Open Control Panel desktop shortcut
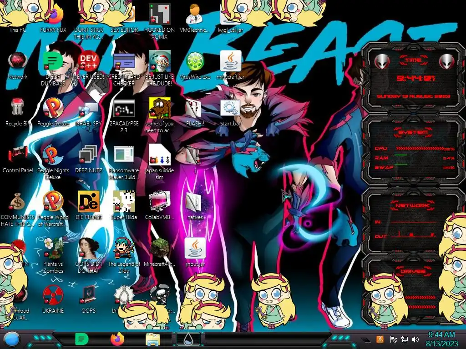 (x=18, y=155)
